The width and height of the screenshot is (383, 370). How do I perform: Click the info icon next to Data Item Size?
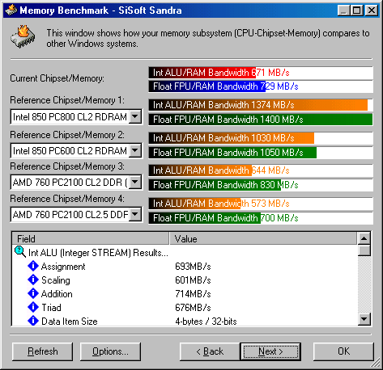tap(33, 321)
